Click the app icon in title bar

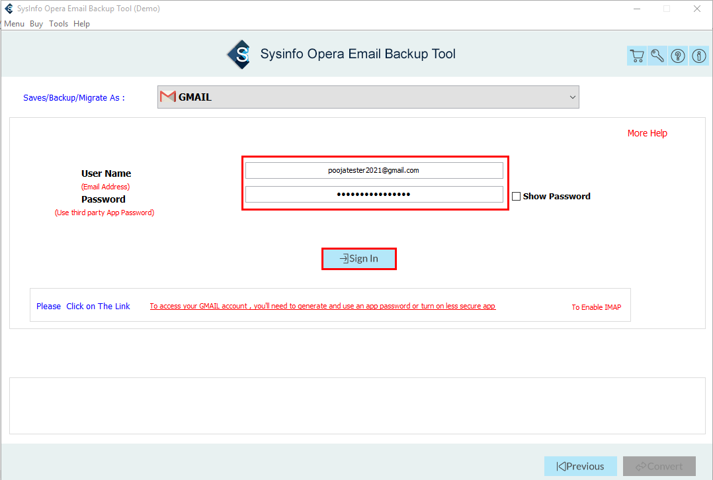point(9,9)
